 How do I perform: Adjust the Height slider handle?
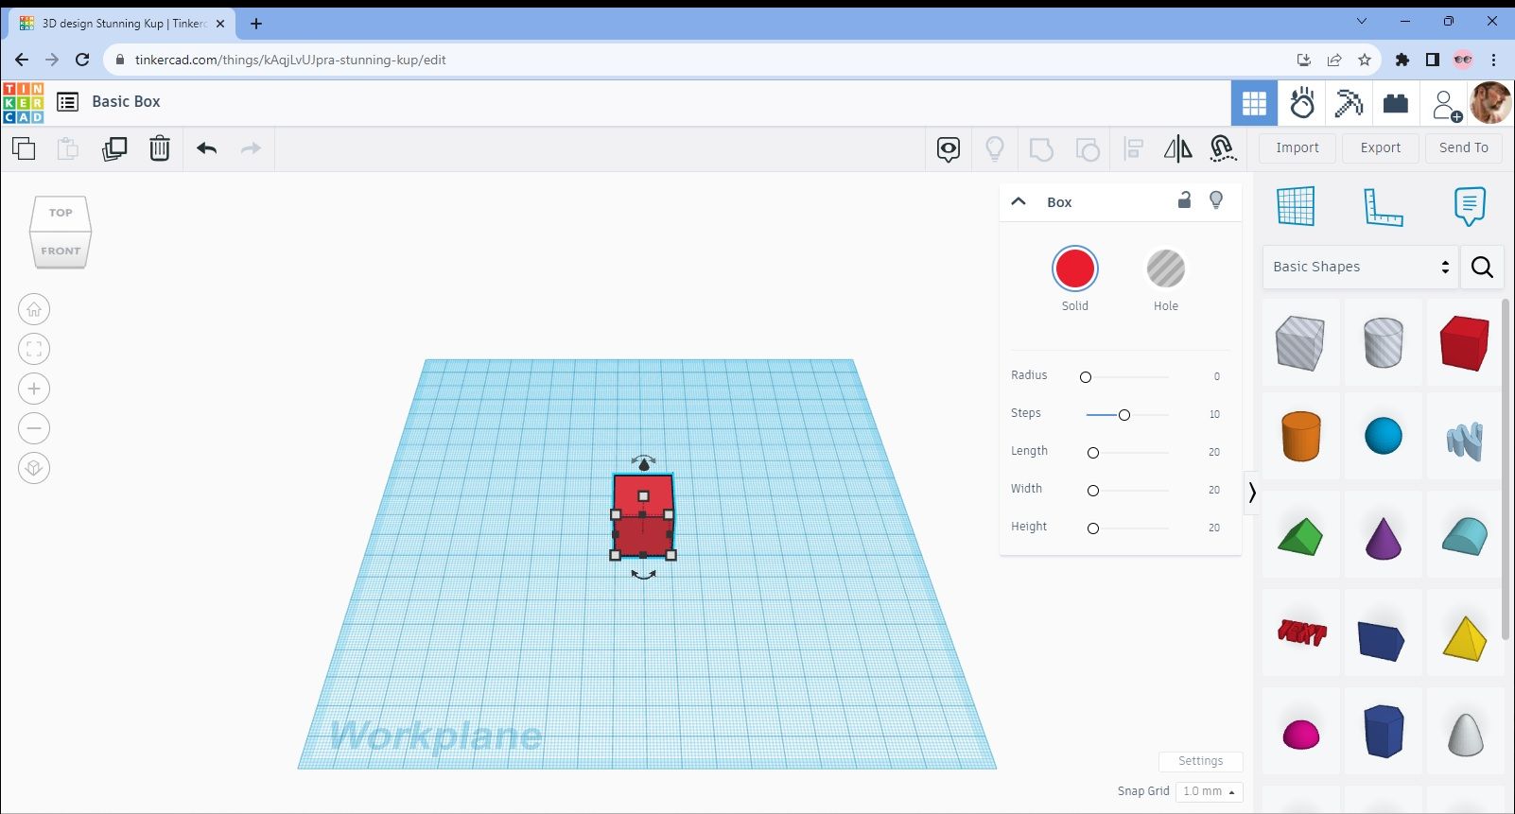(x=1093, y=528)
